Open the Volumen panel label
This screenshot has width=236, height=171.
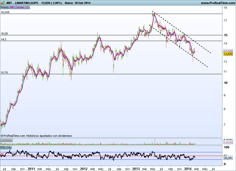click(6, 140)
